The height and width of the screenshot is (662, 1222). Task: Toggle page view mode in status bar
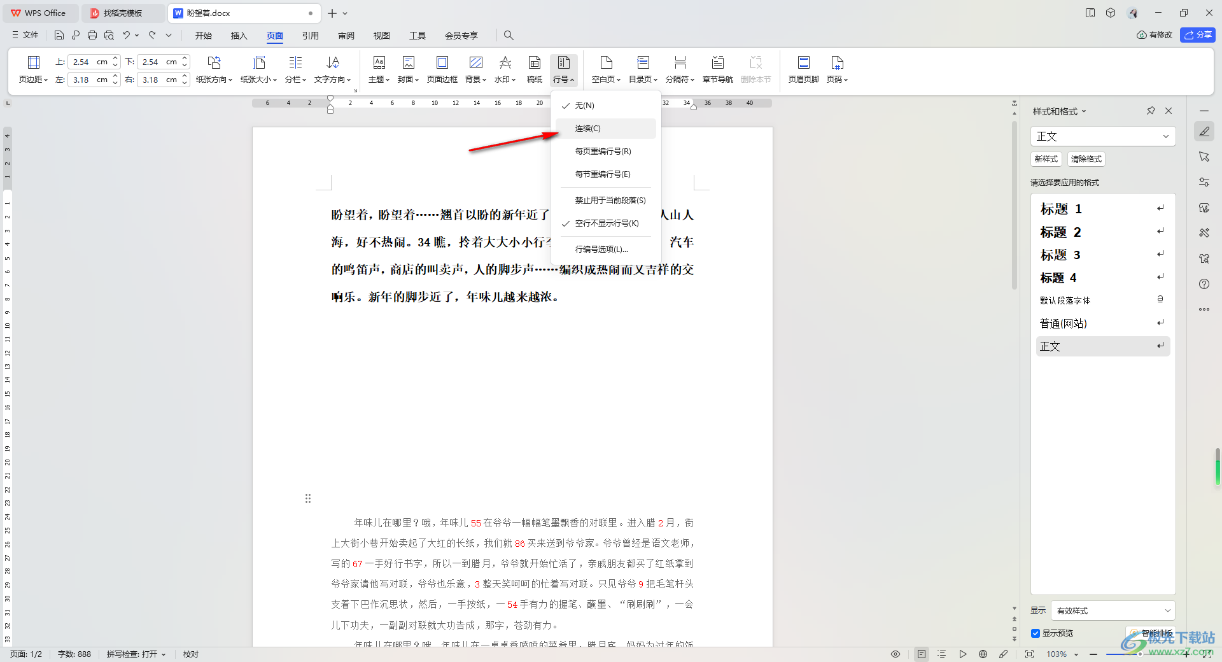pyautogui.click(x=922, y=654)
